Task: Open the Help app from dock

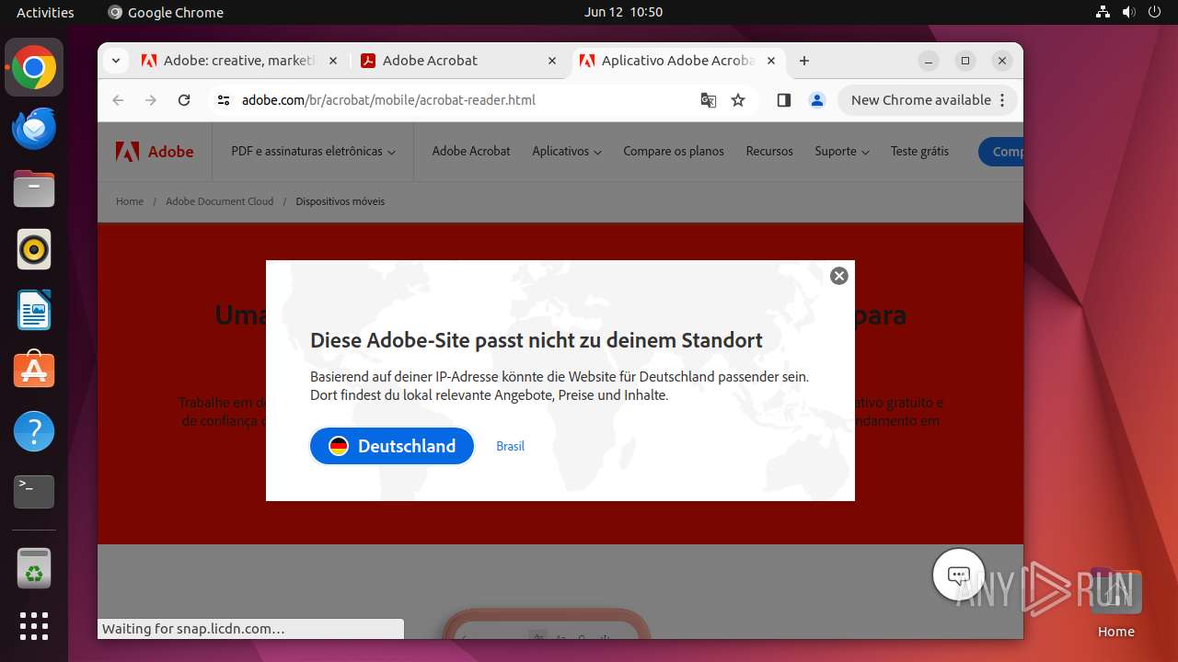Action: coord(34,430)
